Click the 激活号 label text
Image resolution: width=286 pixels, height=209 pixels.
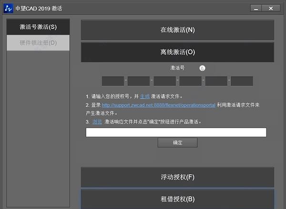tap(177, 68)
